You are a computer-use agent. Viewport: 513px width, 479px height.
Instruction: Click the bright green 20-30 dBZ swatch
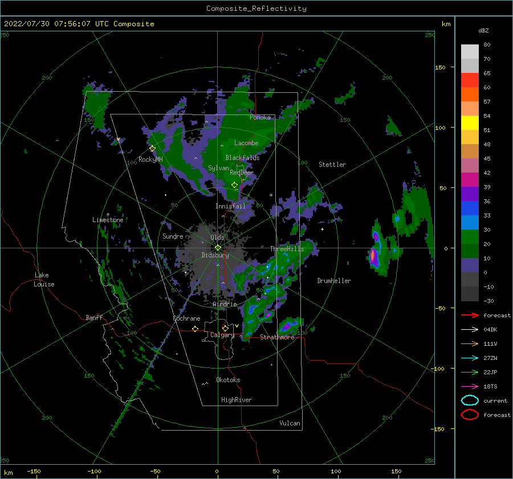tap(470, 236)
